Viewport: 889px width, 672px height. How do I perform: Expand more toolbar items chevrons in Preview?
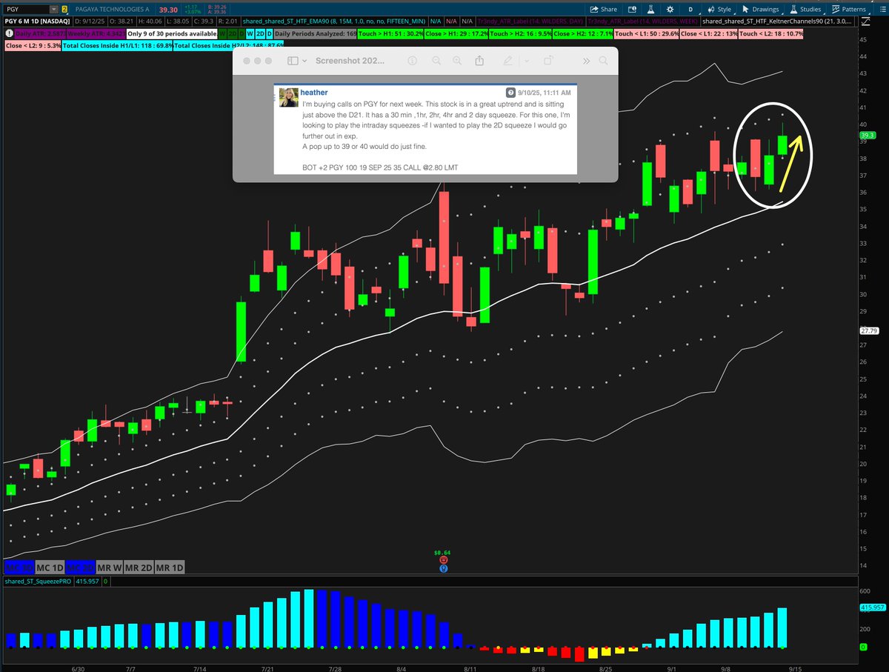pos(586,61)
